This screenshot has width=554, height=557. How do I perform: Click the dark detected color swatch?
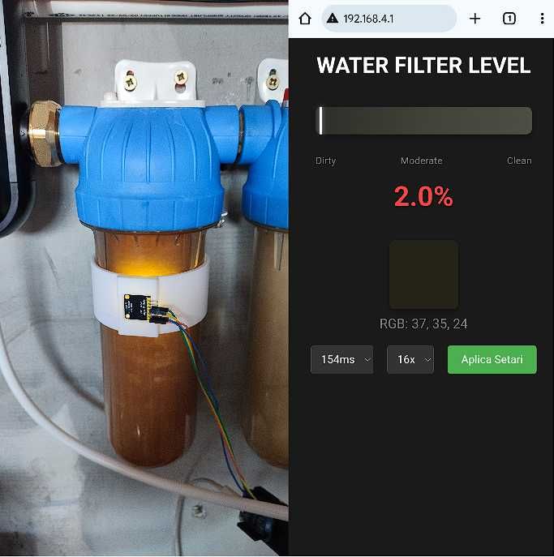(x=423, y=275)
